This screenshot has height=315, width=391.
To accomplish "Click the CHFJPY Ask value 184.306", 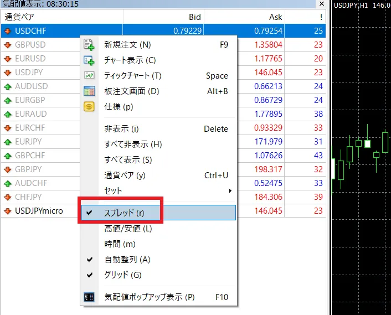I will tap(268, 197).
